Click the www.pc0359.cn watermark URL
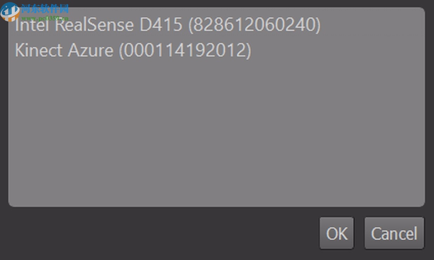The height and width of the screenshot is (260, 434). (45, 18)
